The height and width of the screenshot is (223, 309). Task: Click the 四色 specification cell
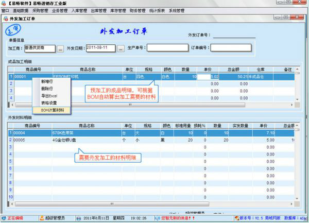[x=148, y=77]
